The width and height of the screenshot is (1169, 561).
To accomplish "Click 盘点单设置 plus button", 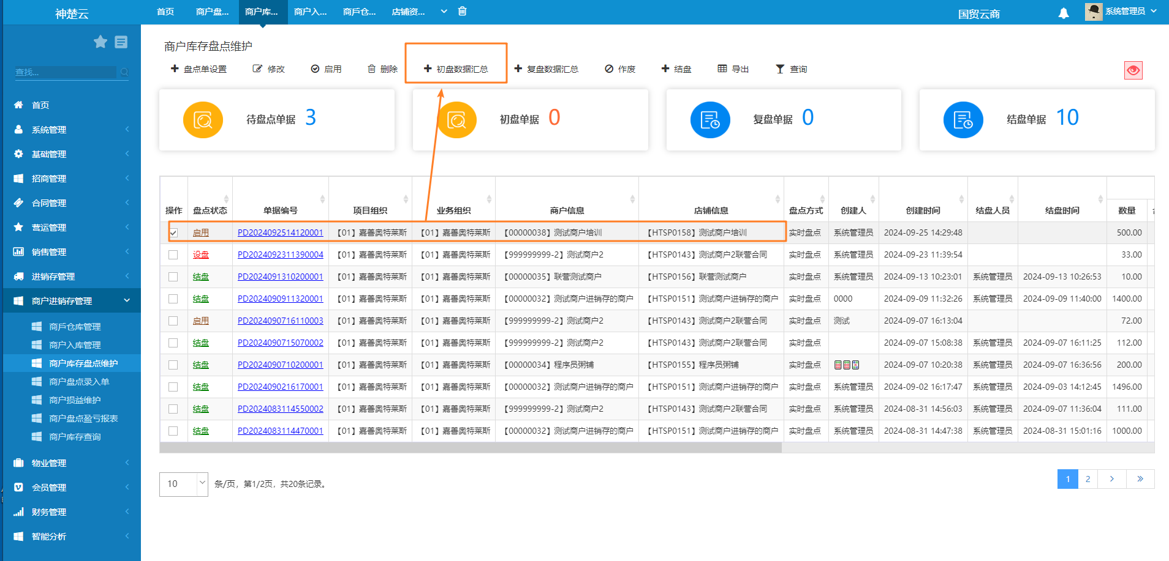I will (199, 69).
